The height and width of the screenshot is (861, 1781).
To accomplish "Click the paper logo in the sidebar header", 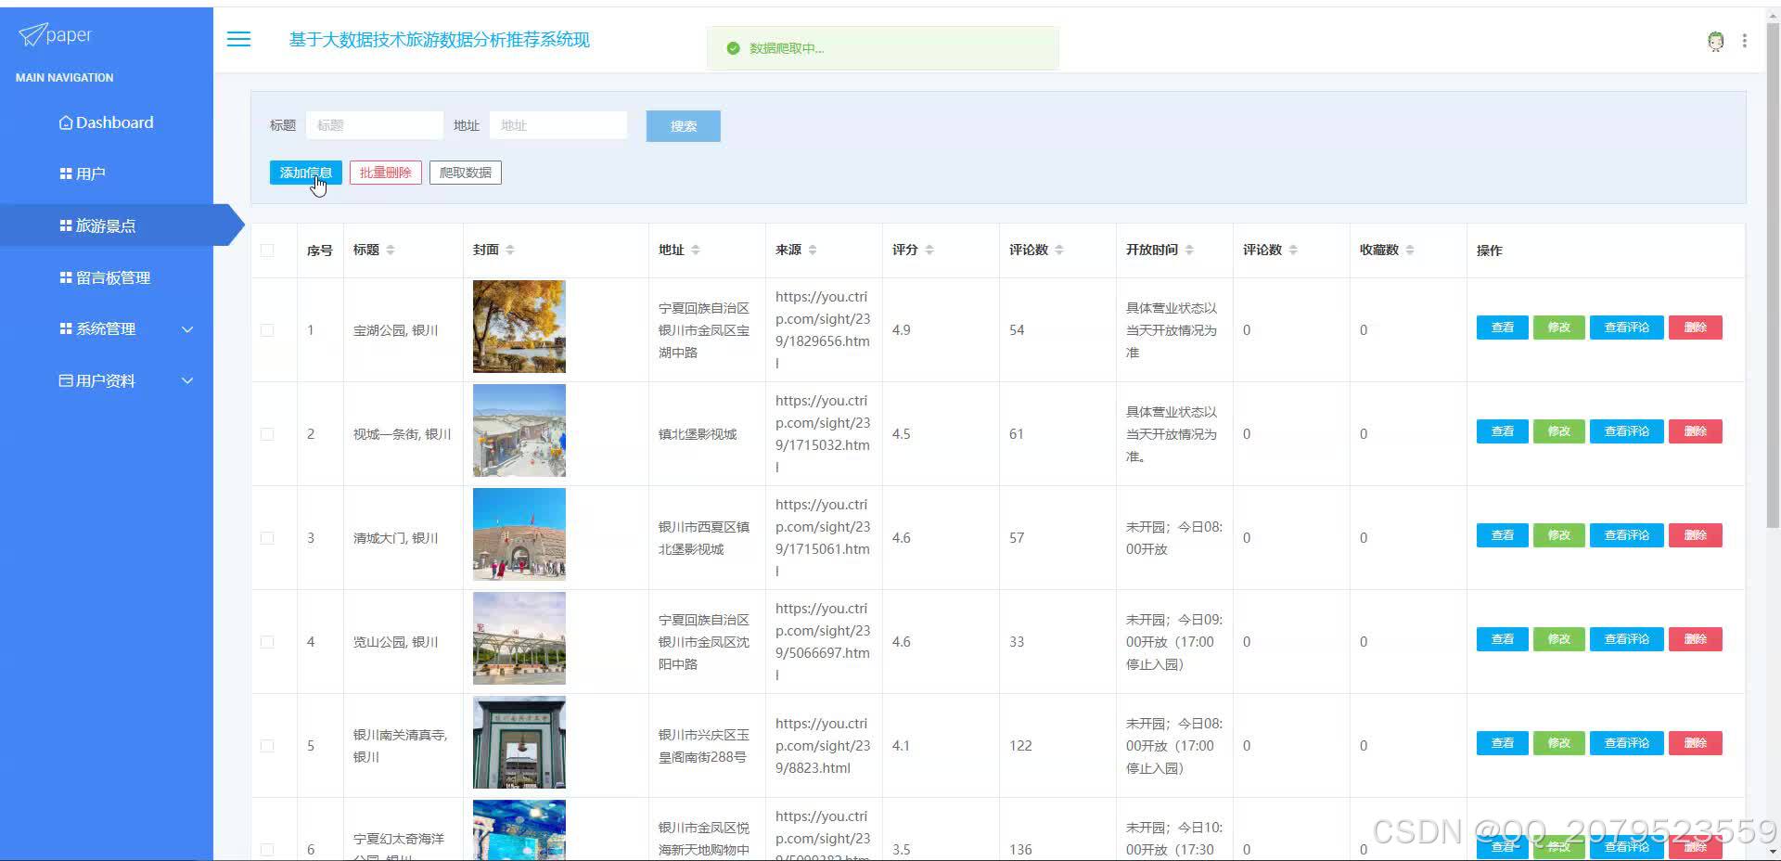I will click(x=55, y=34).
